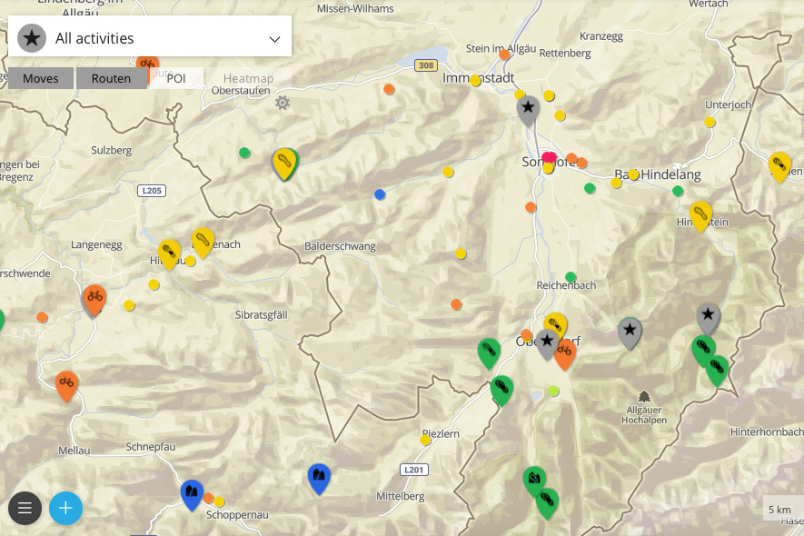Toggle the Moves layer button
This screenshot has height=536, width=804.
pyautogui.click(x=41, y=78)
